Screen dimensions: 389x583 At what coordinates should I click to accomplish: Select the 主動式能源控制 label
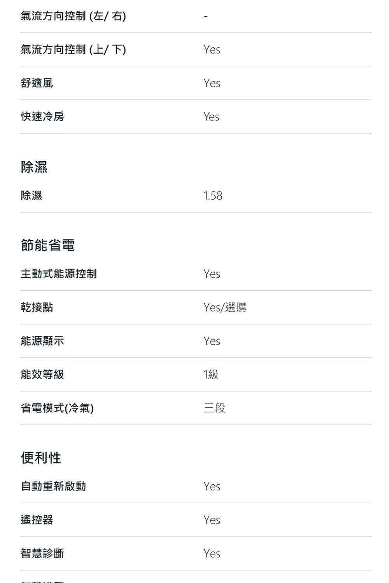point(59,274)
